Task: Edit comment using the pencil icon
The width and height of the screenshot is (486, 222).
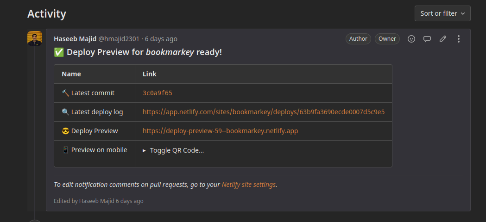Action: [x=443, y=39]
